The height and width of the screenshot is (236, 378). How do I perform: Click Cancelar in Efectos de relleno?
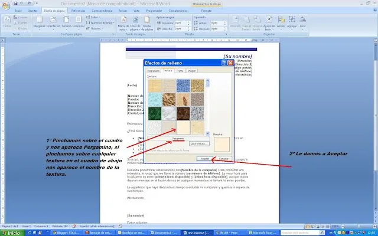223,159
